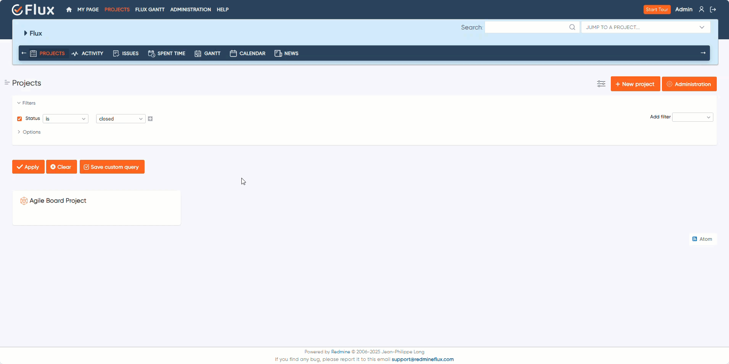729x364 pixels.
Task: Open the list display options icon
Action: (601, 84)
